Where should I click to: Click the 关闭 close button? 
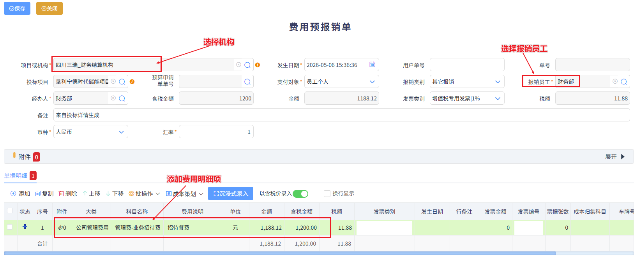click(49, 8)
